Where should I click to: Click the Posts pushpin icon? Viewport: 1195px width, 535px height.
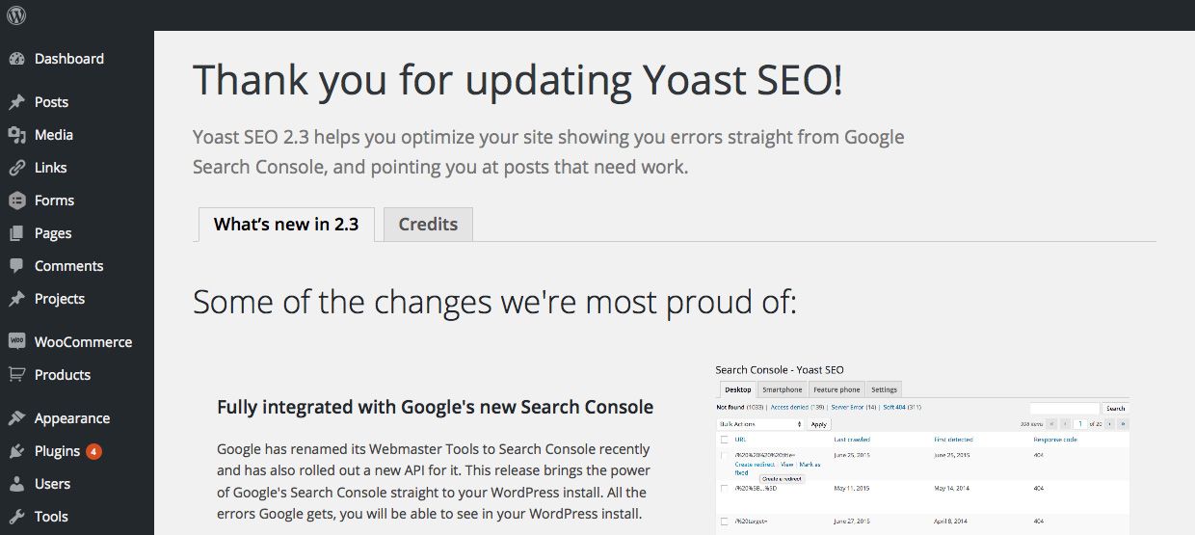pos(16,102)
